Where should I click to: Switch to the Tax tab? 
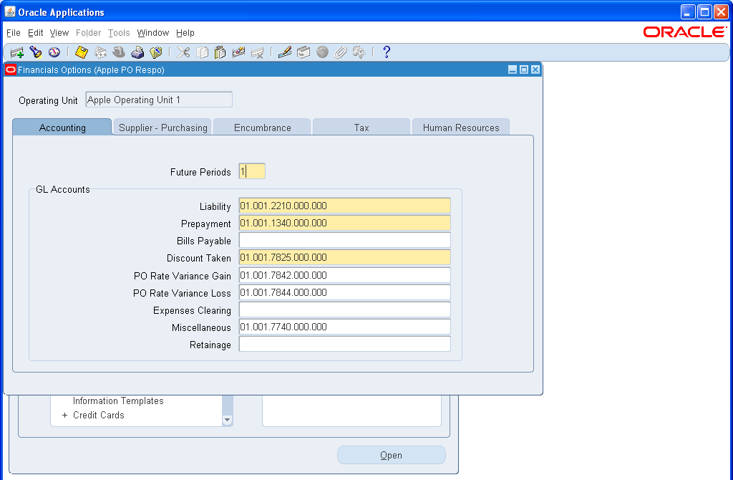(x=361, y=127)
